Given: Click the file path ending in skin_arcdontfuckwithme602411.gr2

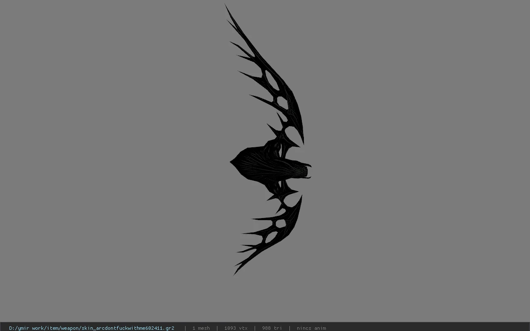Looking at the screenshot, I should click(92, 328).
